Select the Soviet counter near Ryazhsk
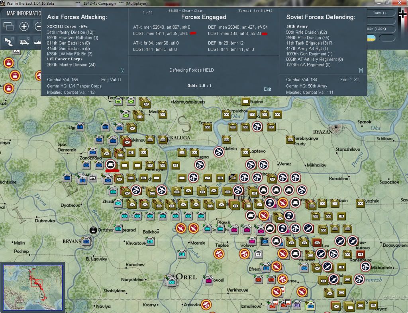 361,203
